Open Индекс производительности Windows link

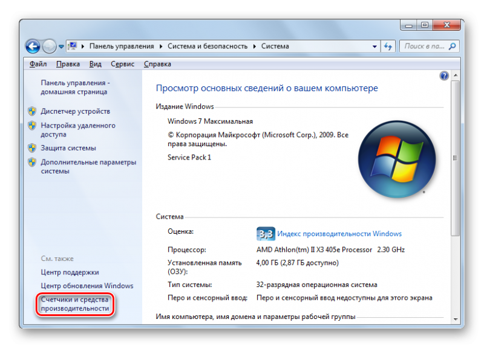339,234
